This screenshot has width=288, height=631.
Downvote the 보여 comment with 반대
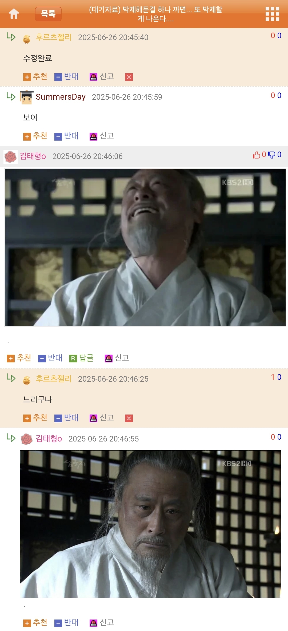click(66, 136)
